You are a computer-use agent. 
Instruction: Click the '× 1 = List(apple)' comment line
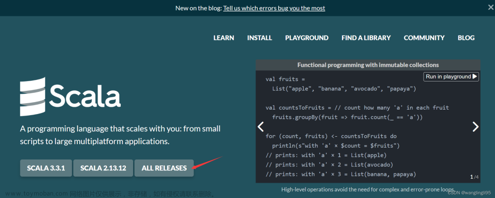(x=326, y=155)
